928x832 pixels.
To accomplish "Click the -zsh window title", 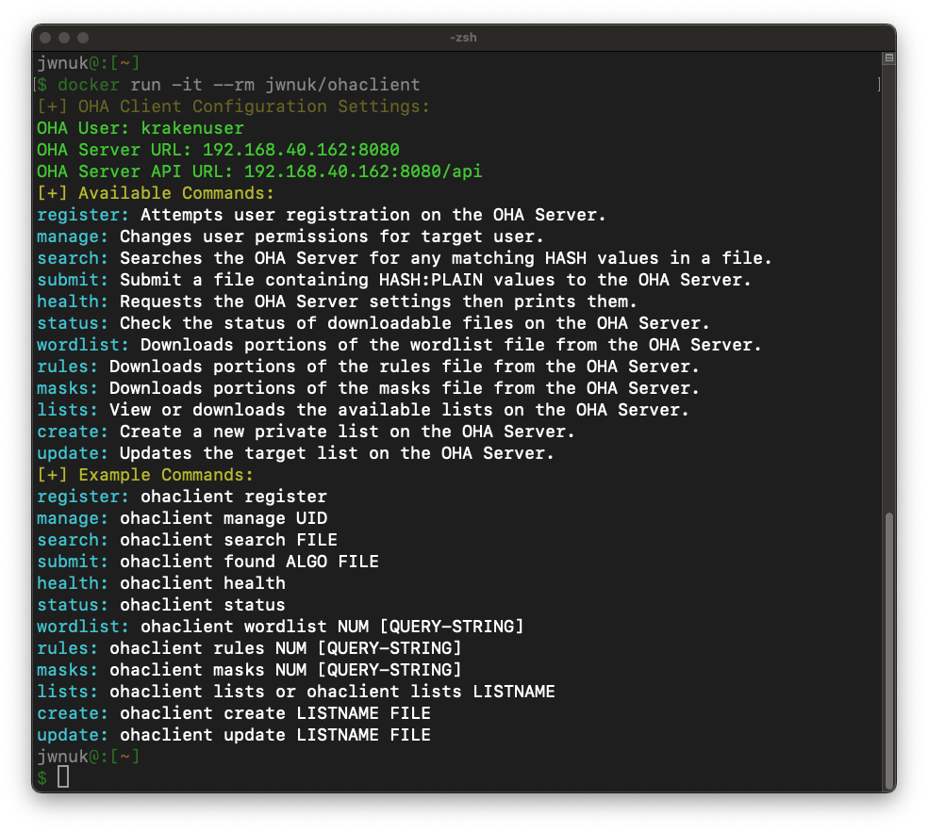I will pyautogui.click(x=463, y=38).
